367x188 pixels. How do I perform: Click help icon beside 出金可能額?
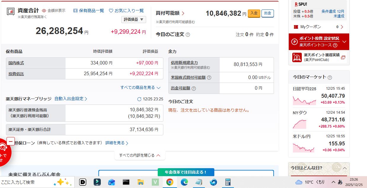click(194, 88)
